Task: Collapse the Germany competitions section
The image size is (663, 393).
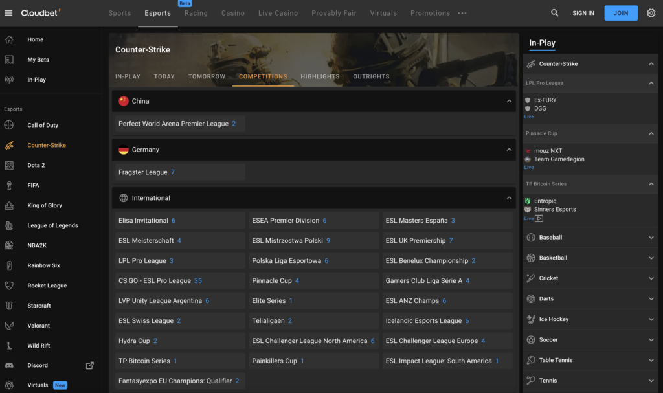Action: click(509, 150)
